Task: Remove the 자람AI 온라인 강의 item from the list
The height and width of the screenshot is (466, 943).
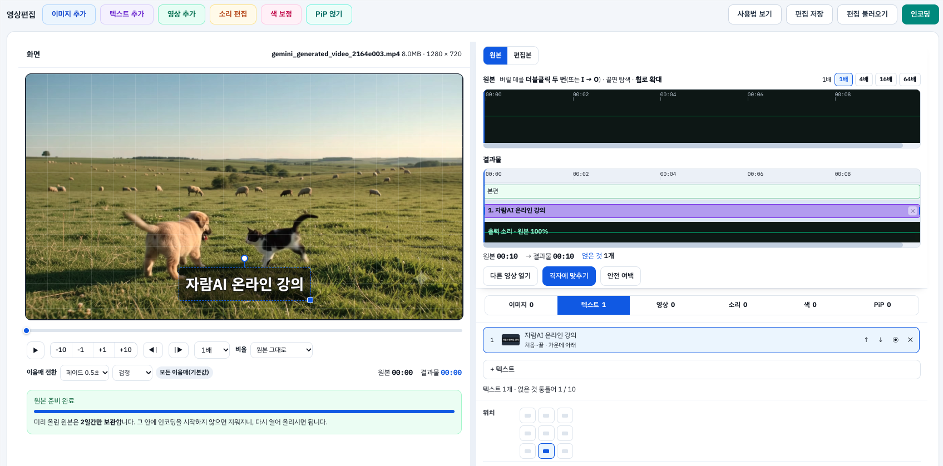Action: pyautogui.click(x=910, y=340)
